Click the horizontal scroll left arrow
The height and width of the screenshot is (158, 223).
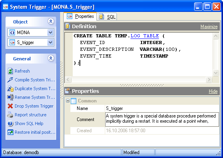(68, 79)
